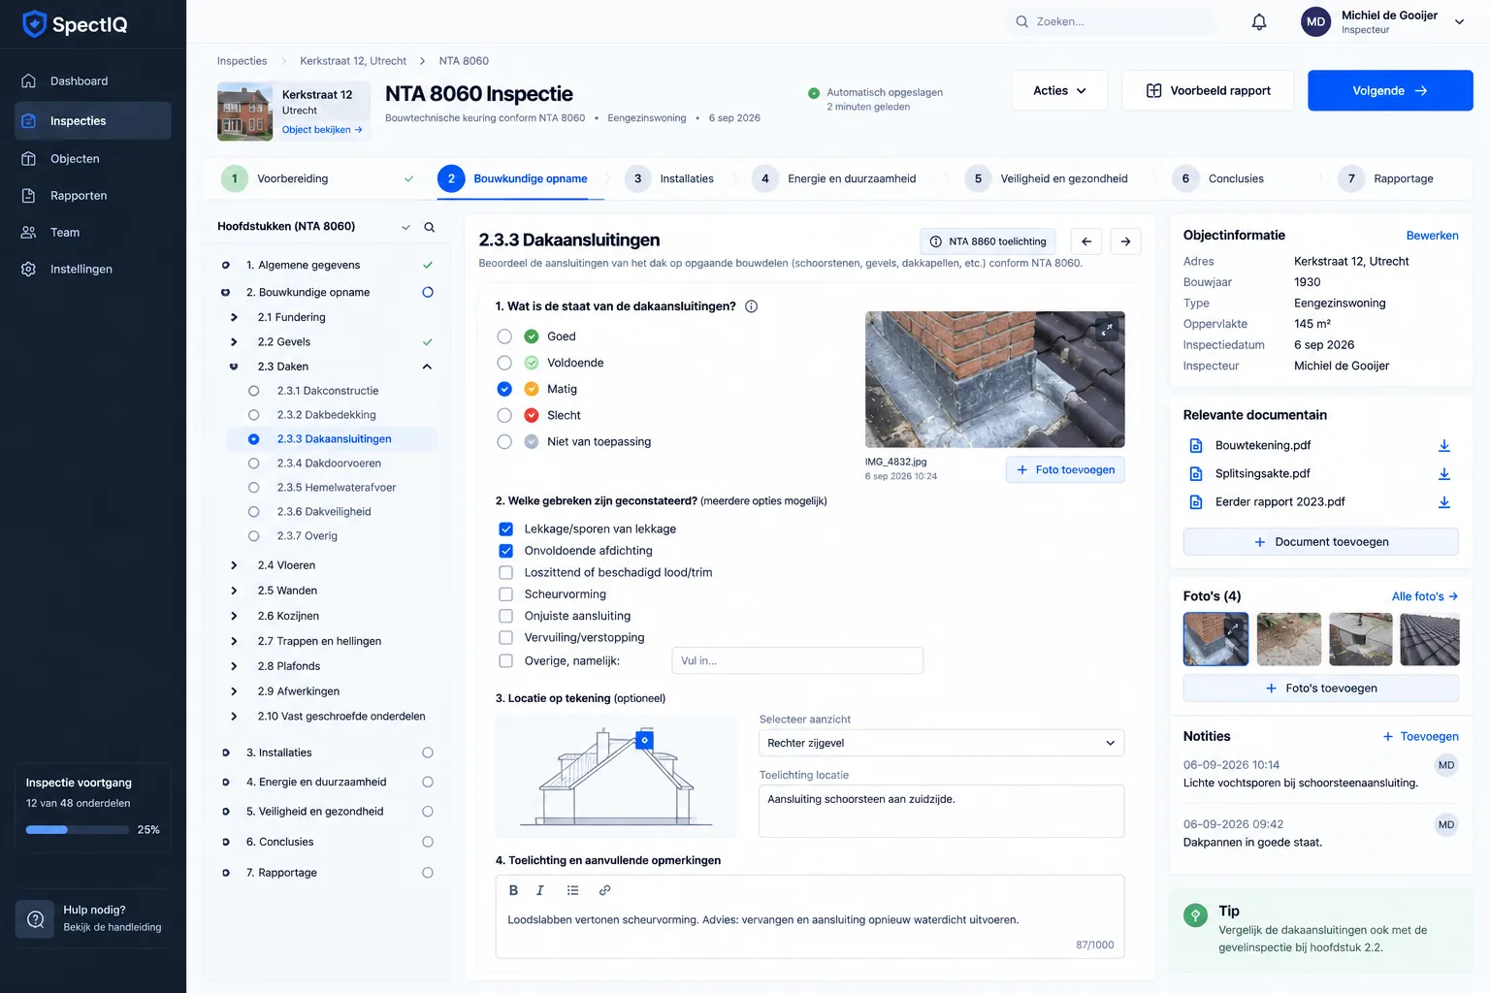1490x993 pixels.
Task: Click the Inspectie voortgang progress bar
Action: [x=78, y=830]
